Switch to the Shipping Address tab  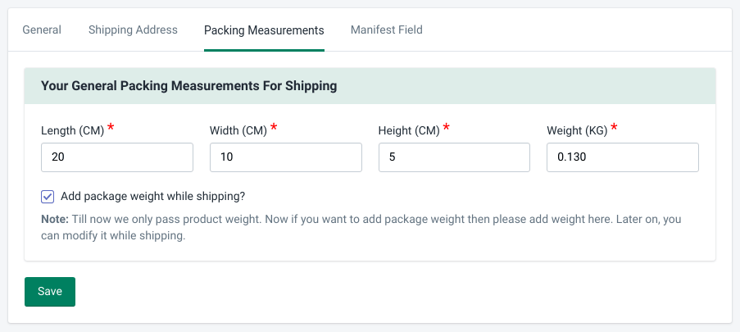133,30
